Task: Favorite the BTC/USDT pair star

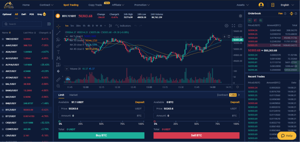Action: pos(3,110)
